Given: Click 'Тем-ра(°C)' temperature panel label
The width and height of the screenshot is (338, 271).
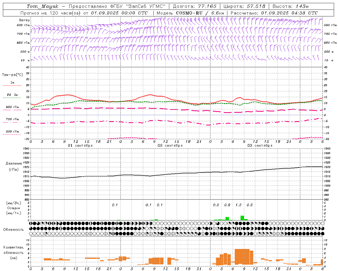Looking at the screenshot, I should (x=12, y=75).
